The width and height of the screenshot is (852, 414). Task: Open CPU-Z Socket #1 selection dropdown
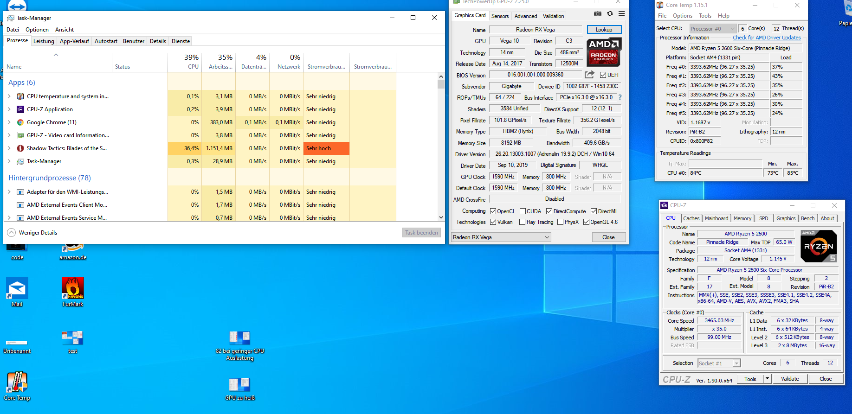pos(719,363)
